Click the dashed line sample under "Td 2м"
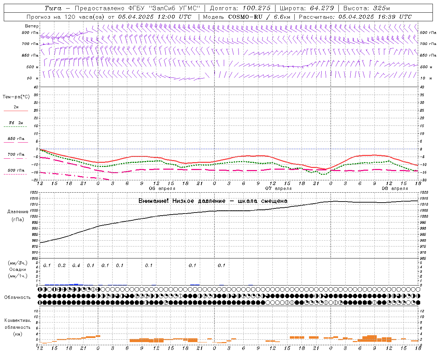The width and height of the screenshot is (438, 351). coord(15,127)
